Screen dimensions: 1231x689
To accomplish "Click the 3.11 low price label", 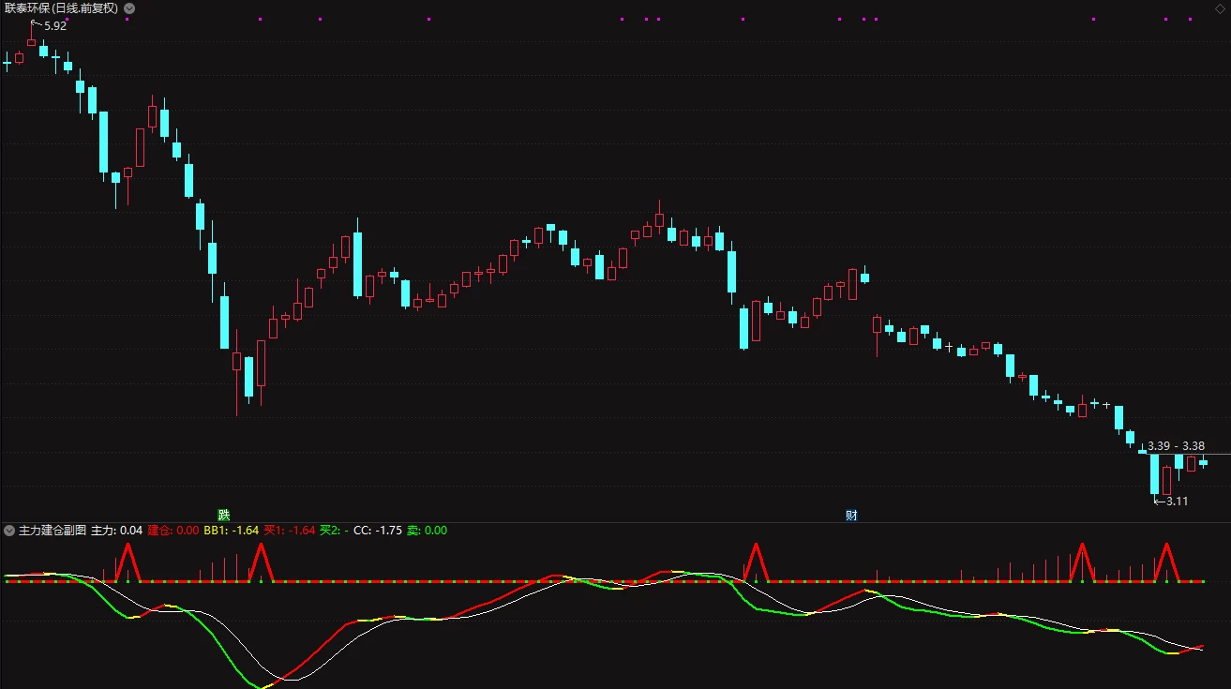I will click(x=1177, y=502).
